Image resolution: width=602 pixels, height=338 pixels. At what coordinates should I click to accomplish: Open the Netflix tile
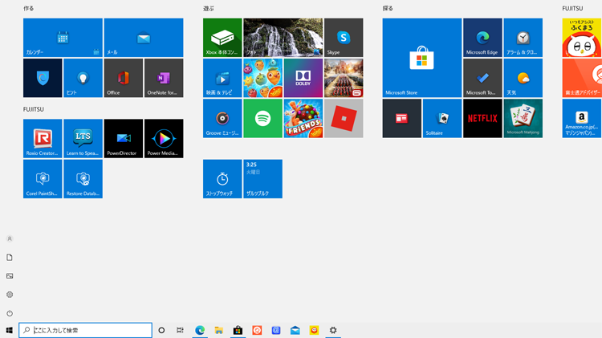pyautogui.click(x=482, y=118)
